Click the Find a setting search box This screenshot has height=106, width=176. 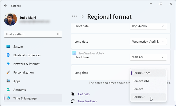click(30, 34)
